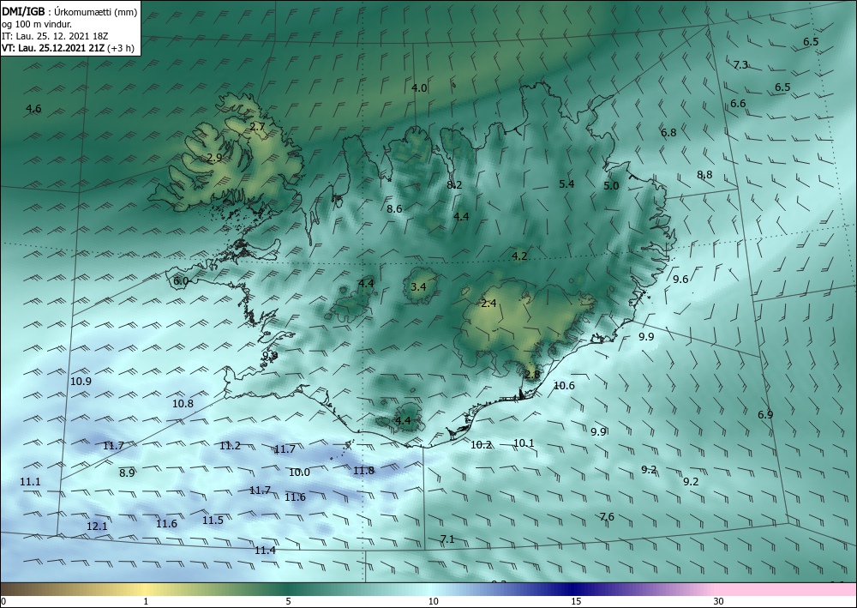
Task: Click the 11.1 value on the map
Action: (30, 482)
